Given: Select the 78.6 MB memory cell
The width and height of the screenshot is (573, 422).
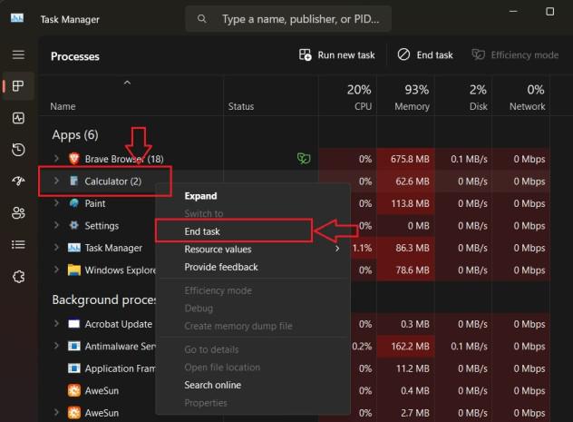Looking at the screenshot, I should [405, 270].
